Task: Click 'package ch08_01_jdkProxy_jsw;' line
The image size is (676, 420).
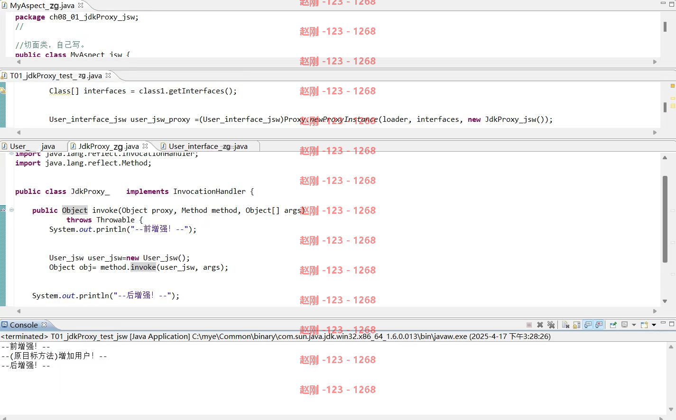Action: (x=77, y=17)
